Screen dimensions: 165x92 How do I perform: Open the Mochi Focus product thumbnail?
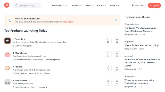click(7, 54)
